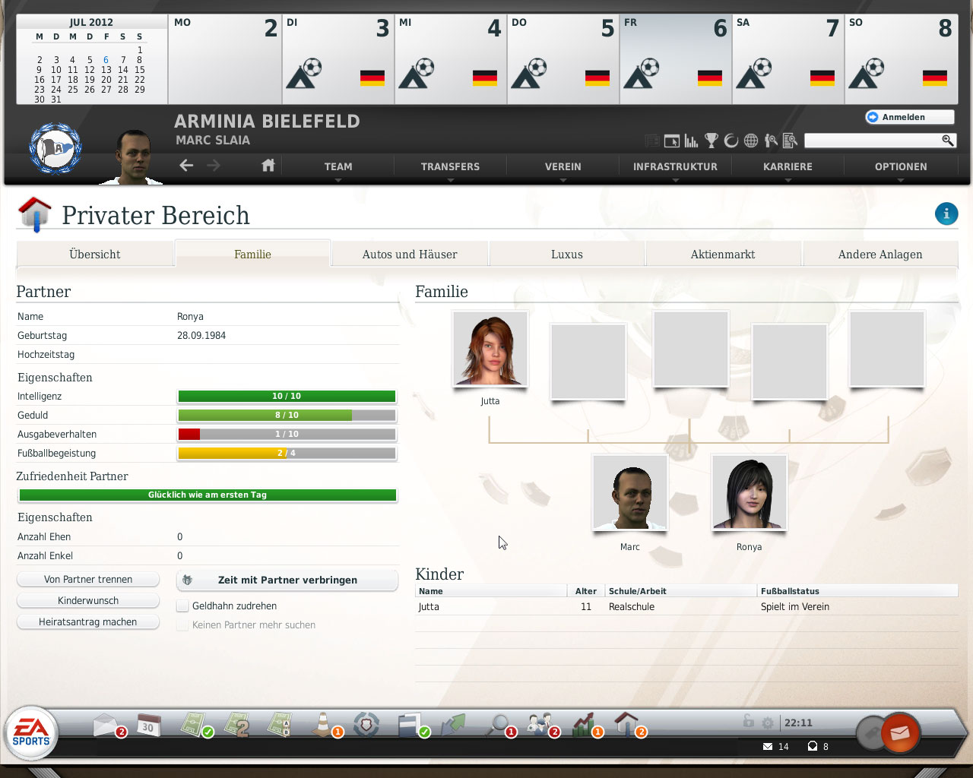The width and height of the screenshot is (973, 778).
Task: Open the INFRASTRUKTUR dropdown menu
Action: click(675, 166)
